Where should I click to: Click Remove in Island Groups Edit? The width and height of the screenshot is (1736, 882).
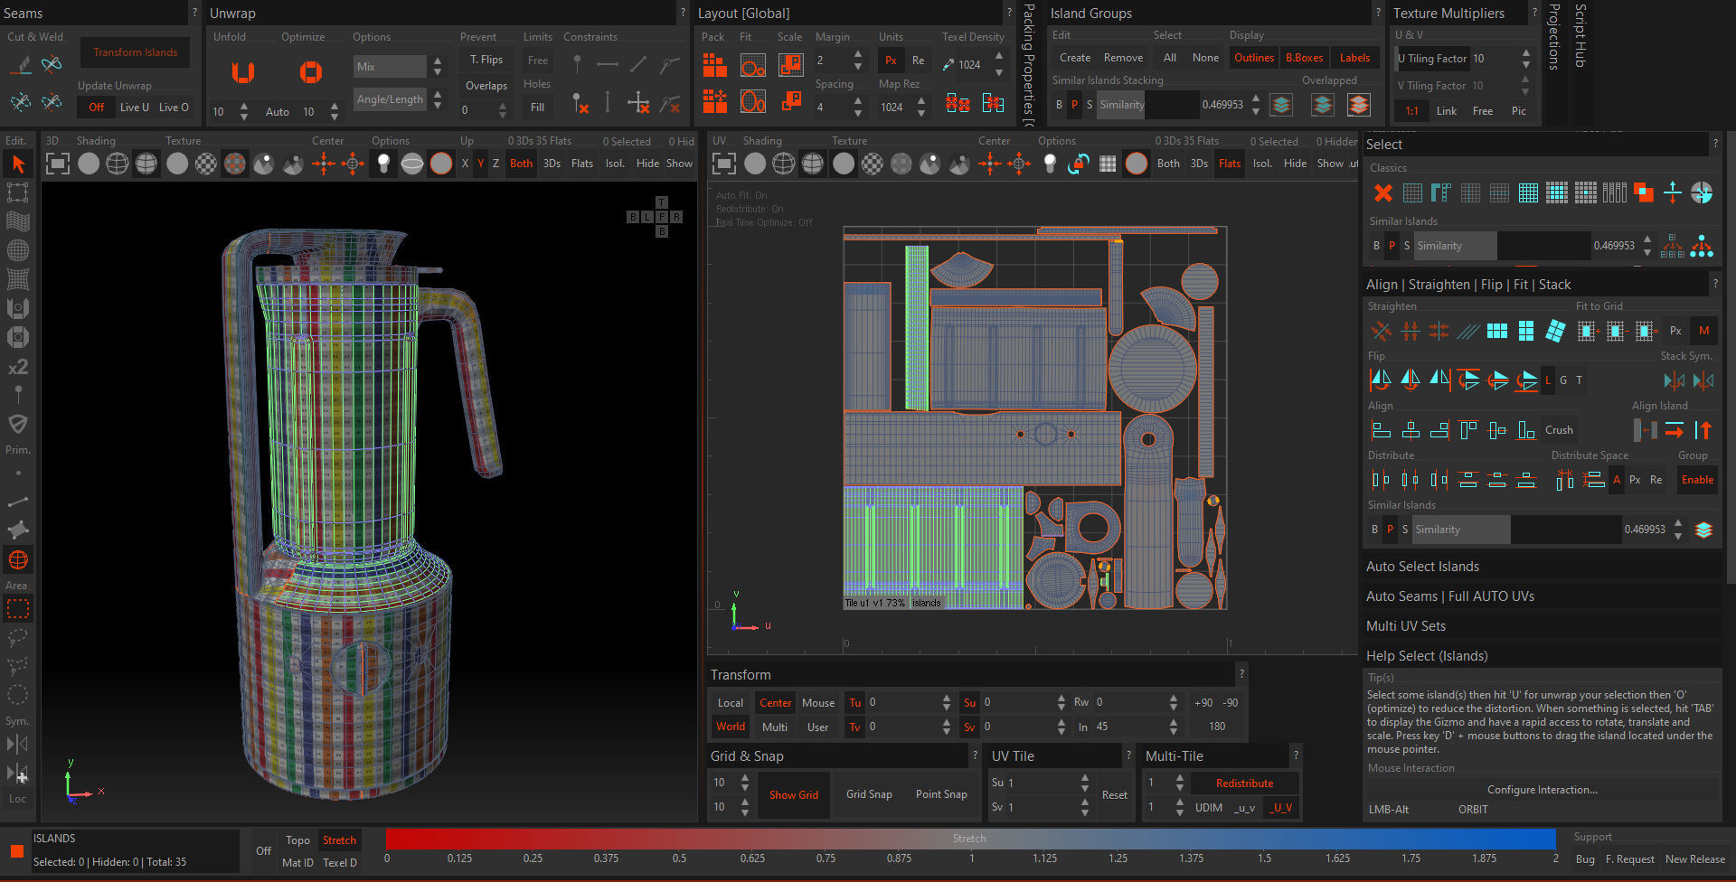pyautogui.click(x=1123, y=58)
